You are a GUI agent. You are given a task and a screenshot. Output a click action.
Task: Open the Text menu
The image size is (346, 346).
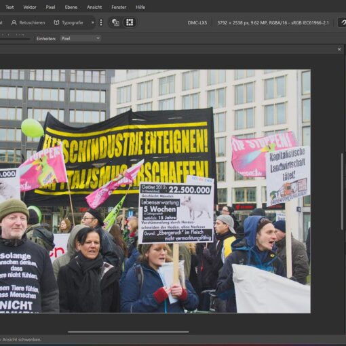(9, 7)
